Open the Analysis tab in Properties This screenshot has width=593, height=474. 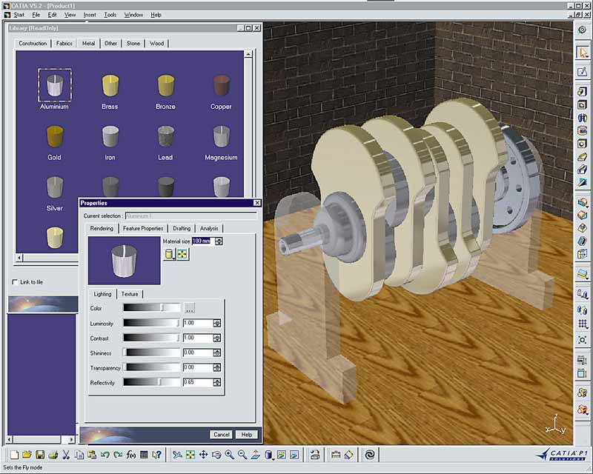tap(209, 228)
